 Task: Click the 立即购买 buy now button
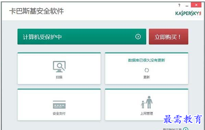pyautogui.click(x=169, y=37)
